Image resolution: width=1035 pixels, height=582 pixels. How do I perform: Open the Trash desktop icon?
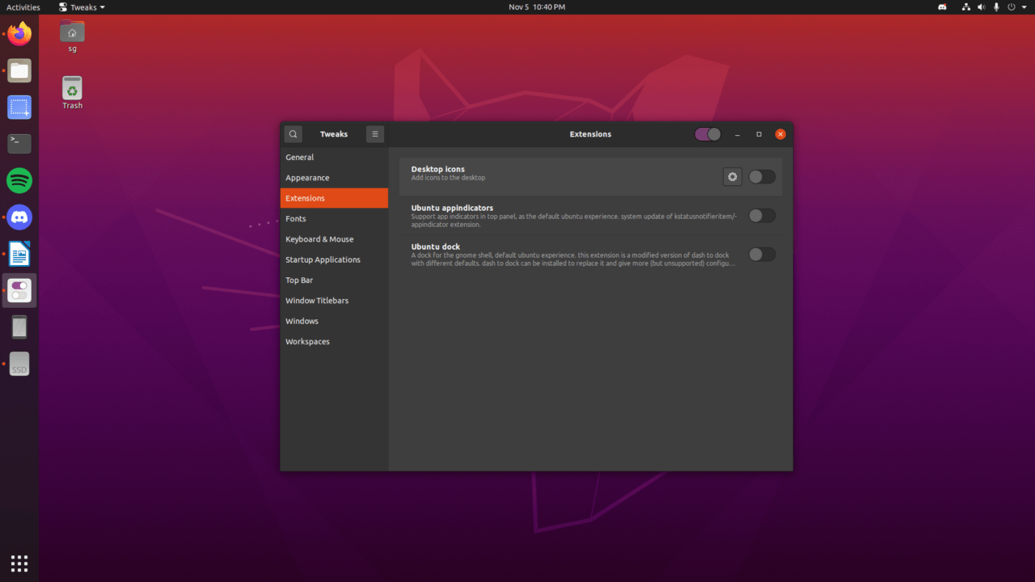pos(72,92)
